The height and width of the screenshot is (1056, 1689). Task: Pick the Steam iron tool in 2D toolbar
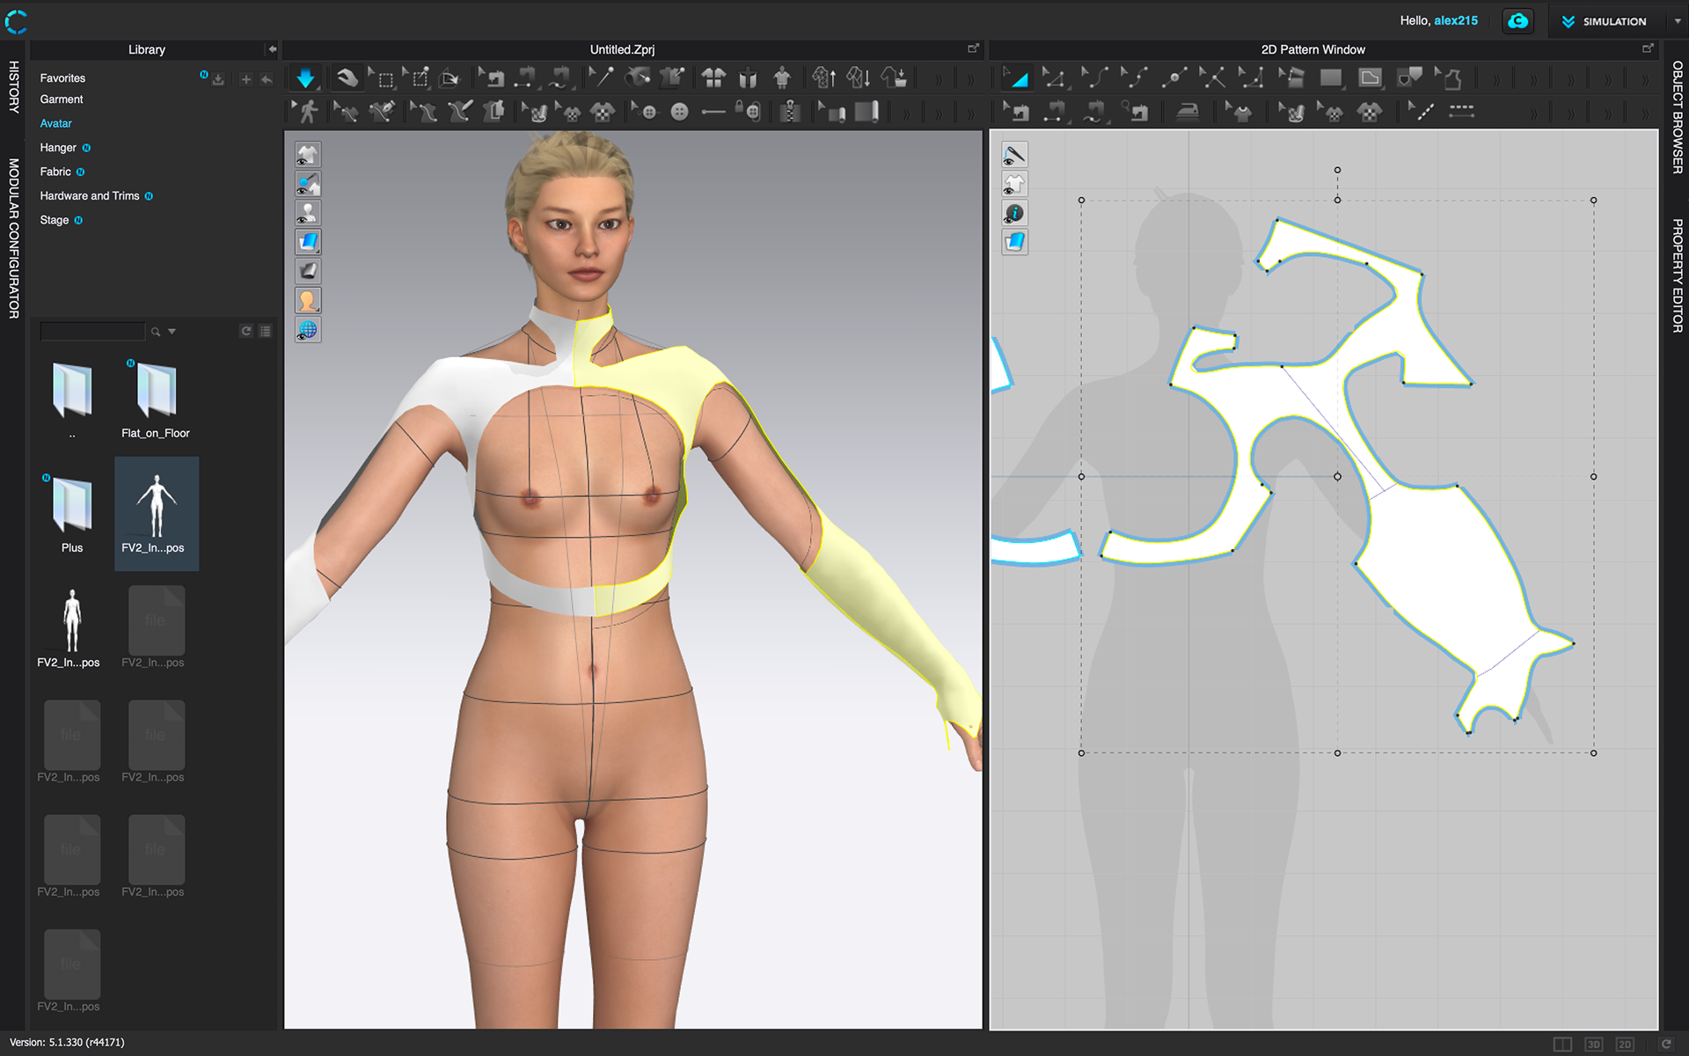coord(1188,112)
